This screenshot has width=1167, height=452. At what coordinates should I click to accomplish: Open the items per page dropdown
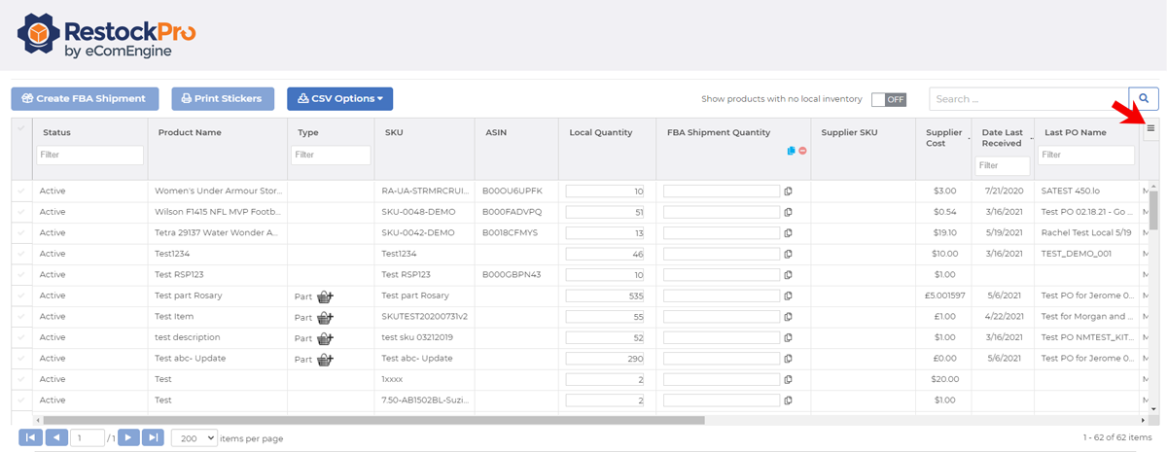[x=194, y=438]
